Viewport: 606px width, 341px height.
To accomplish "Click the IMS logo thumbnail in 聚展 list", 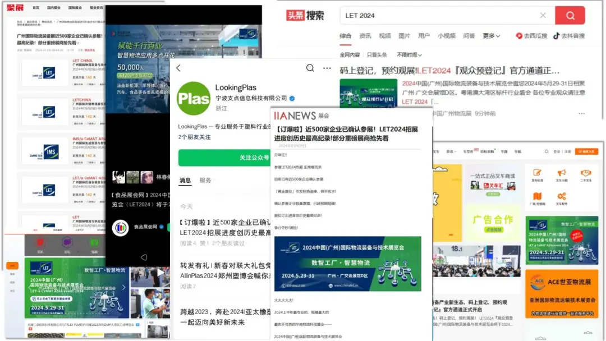I will point(45,152).
